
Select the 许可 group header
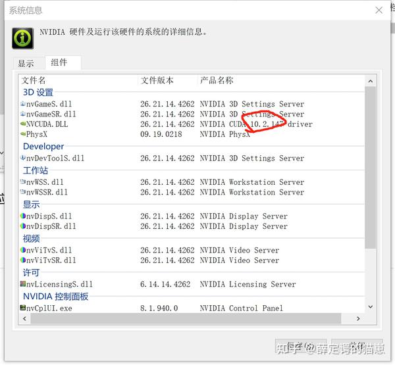[31, 272]
